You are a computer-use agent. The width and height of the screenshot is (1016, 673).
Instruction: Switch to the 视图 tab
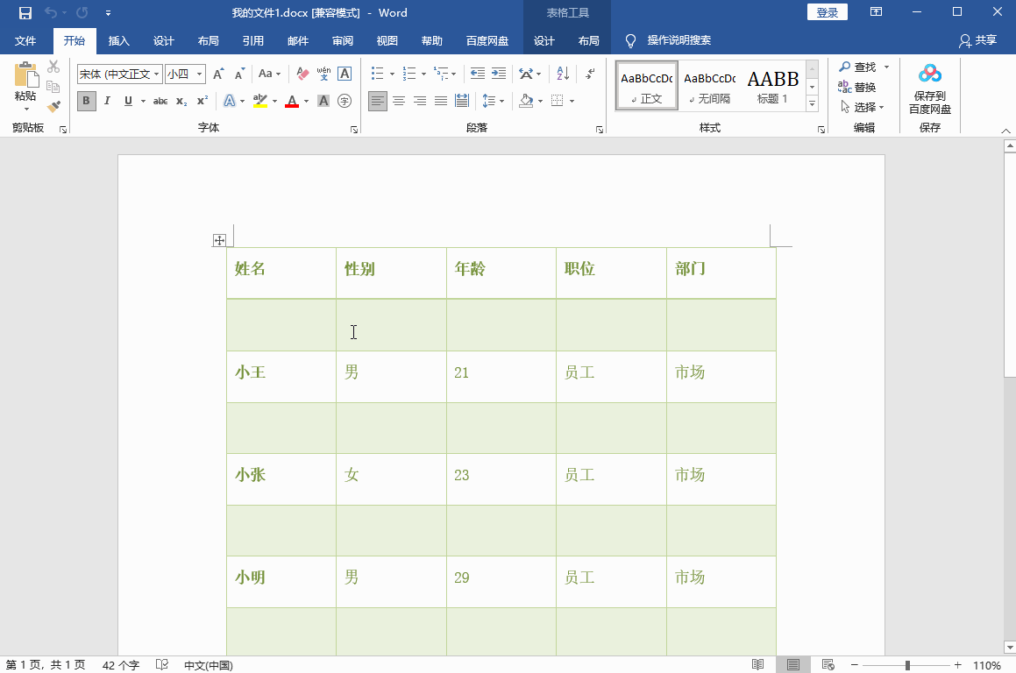[x=387, y=41]
